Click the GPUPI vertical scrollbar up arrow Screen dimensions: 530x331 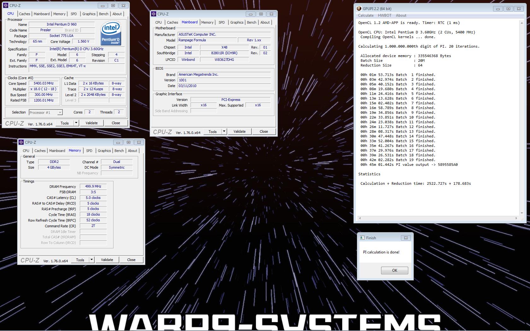click(x=521, y=23)
